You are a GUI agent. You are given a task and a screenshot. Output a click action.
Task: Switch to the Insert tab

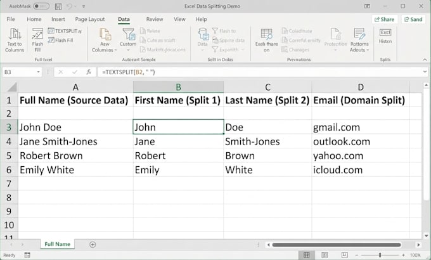[58, 19]
